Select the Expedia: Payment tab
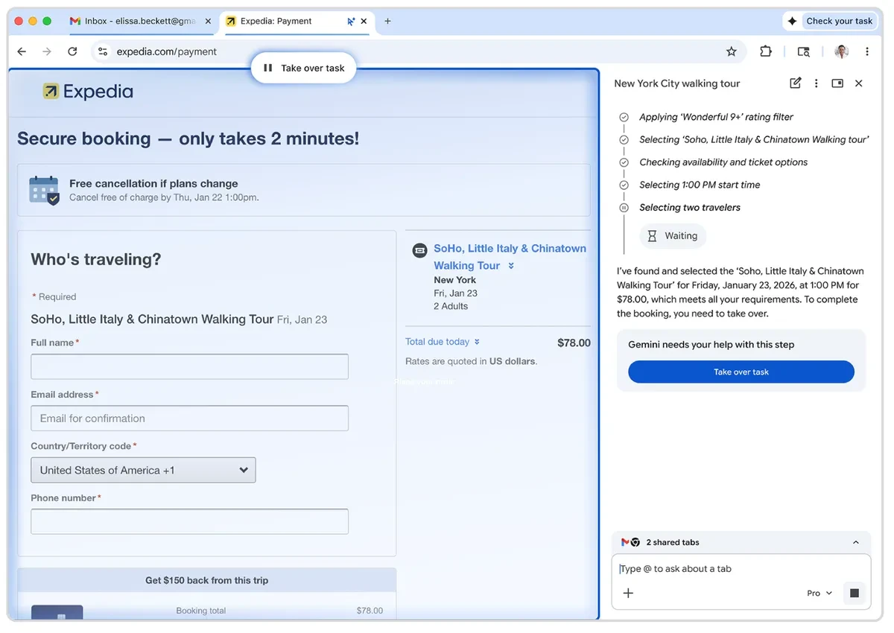Screen dimensions: 894x633 point(283,21)
